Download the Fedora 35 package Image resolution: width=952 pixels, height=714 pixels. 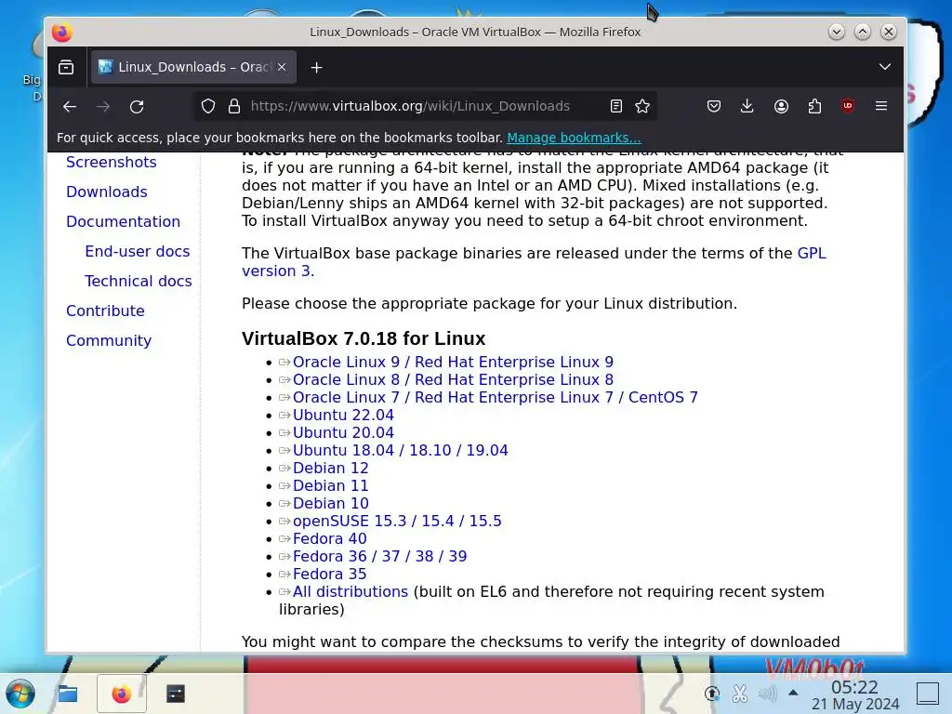[330, 574]
